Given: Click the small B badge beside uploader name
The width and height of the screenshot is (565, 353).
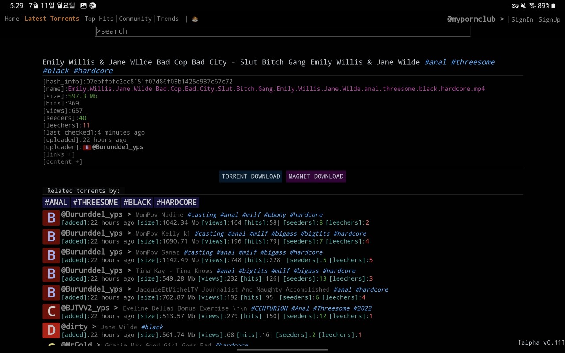Looking at the screenshot, I should [x=87, y=147].
